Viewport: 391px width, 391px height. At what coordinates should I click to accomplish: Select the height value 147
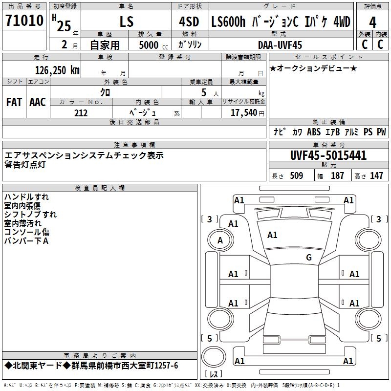pyautogui.click(x=376, y=175)
